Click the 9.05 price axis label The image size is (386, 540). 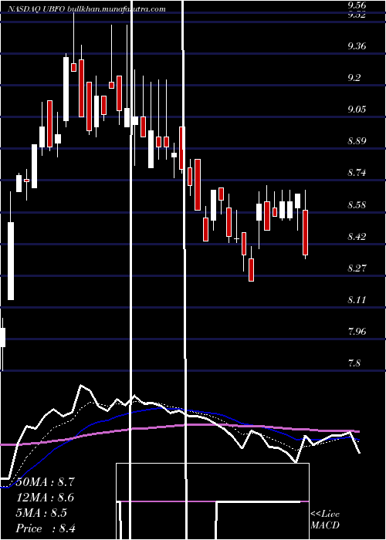tap(357, 110)
